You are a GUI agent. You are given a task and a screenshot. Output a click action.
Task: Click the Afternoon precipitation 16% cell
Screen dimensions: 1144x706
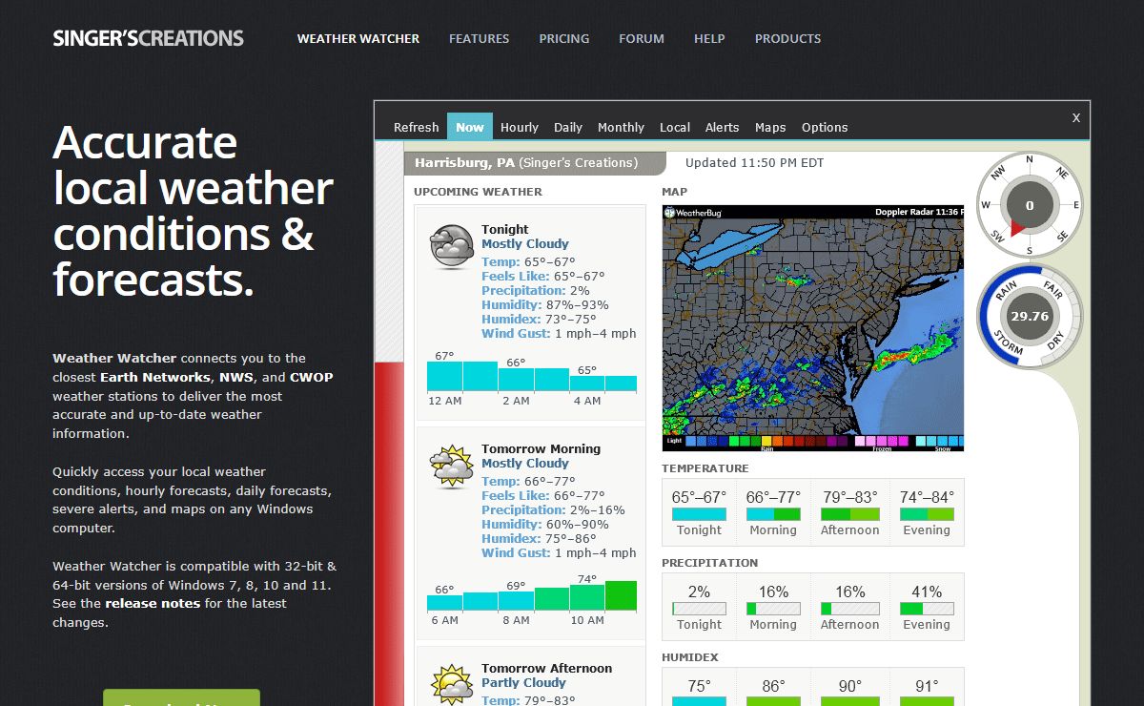(850, 607)
